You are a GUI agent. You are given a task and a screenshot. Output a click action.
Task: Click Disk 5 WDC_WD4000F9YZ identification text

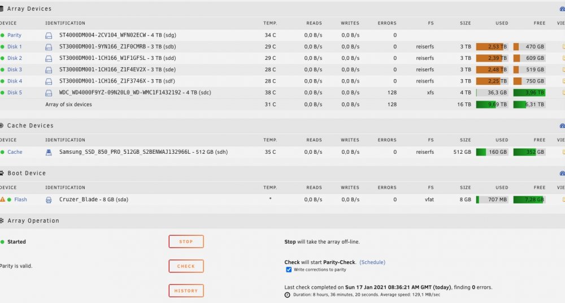pyautogui.click(x=135, y=93)
